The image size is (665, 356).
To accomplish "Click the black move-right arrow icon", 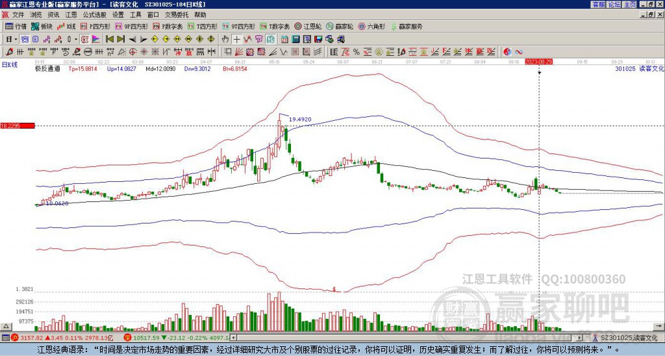I will pyautogui.click(x=144, y=40).
